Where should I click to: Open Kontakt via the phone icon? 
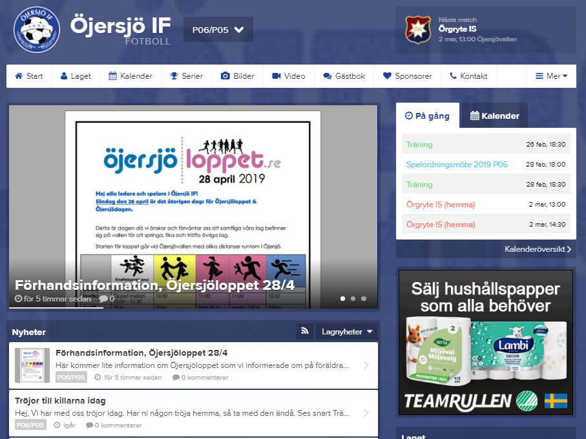(453, 76)
